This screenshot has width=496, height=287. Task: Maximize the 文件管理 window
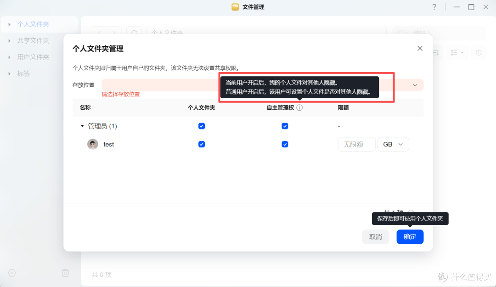click(471, 7)
